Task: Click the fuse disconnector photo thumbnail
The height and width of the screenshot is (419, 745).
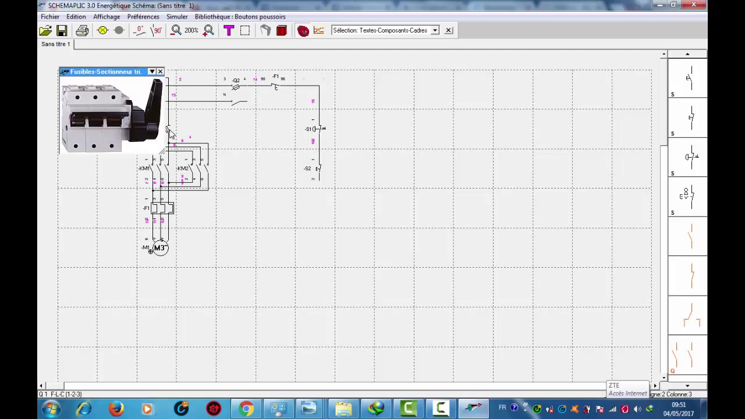Action: point(112,115)
